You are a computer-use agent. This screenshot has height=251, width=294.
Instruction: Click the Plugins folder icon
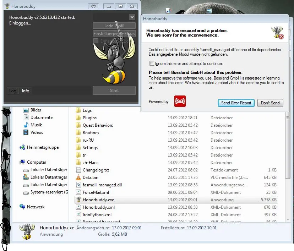(78, 118)
